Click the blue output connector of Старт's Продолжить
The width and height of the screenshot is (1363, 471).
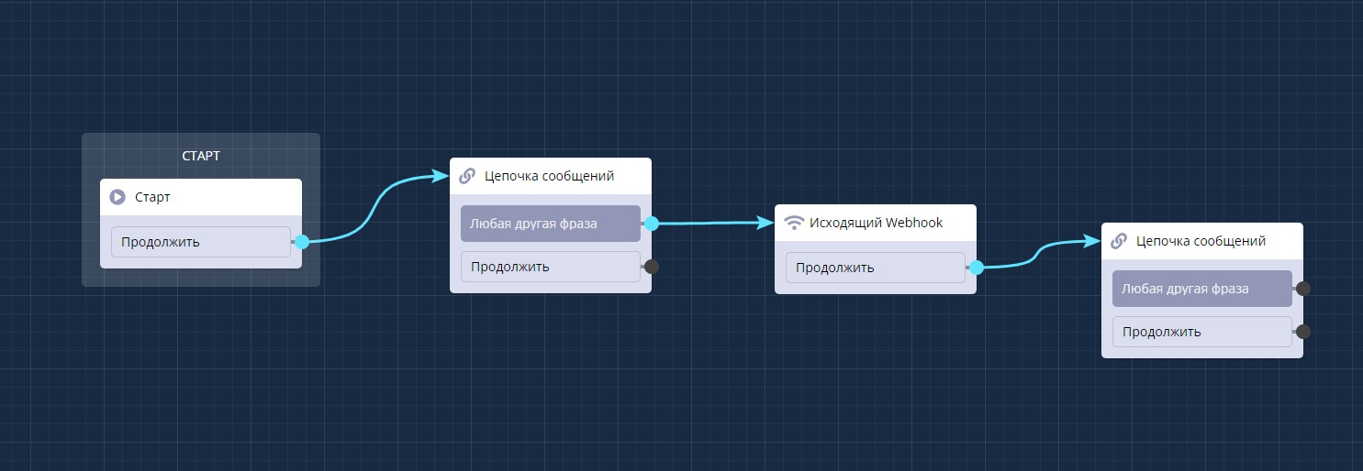coord(302,242)
